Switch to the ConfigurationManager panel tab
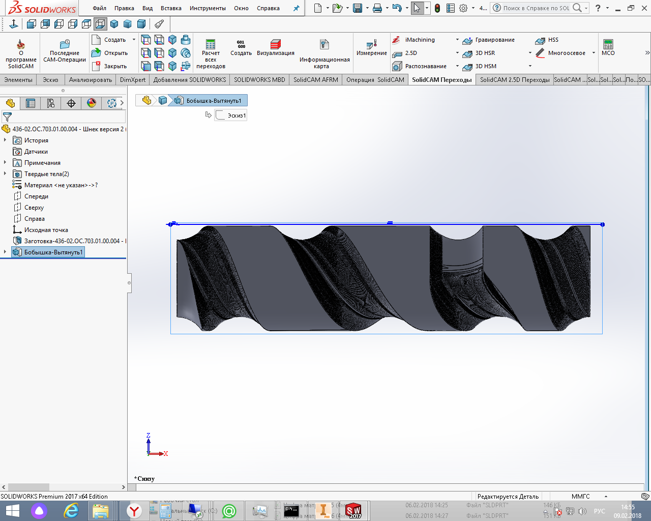 point(51,103)
